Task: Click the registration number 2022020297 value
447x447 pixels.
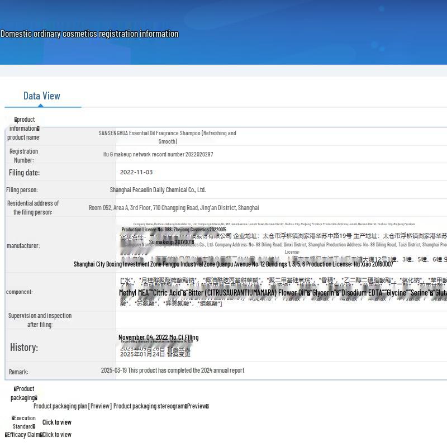Action: pyautogui.click(x=158, y=154)
